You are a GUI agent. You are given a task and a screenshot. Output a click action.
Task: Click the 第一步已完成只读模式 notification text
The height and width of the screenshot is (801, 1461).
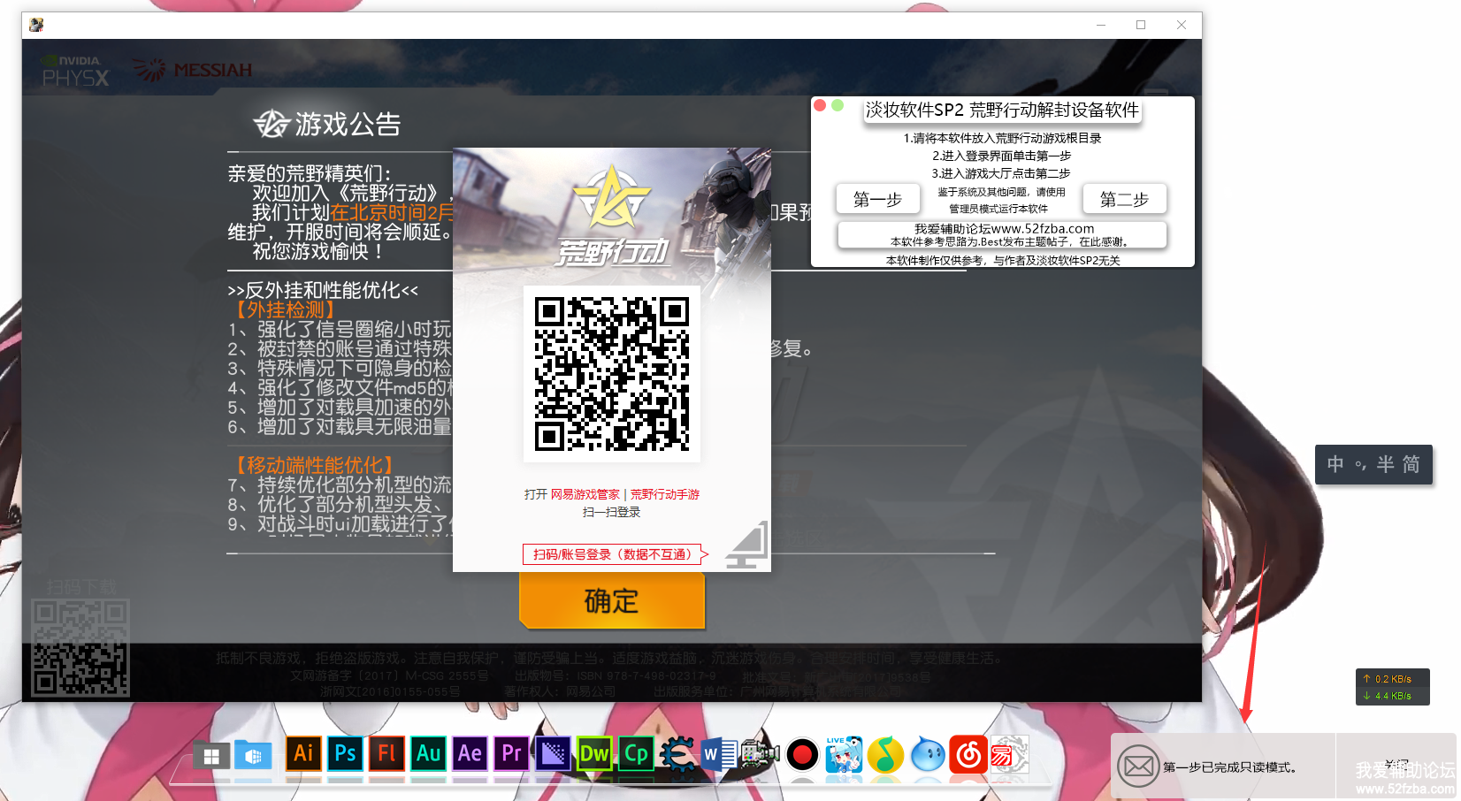point(1230,767)
